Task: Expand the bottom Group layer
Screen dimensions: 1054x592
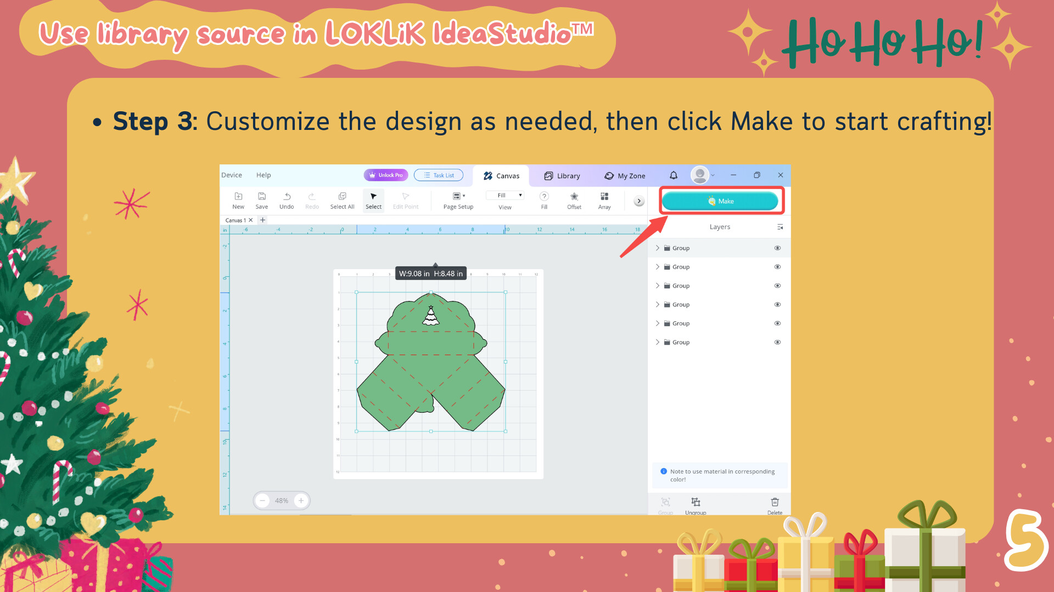Action: 657,342
